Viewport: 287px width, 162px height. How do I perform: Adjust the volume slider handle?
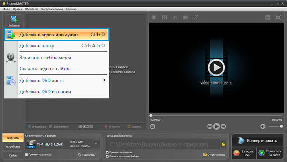[281, 126]
